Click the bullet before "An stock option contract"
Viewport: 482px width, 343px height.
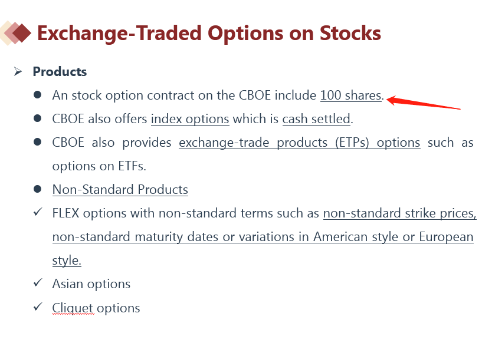(x=38, y=95)
